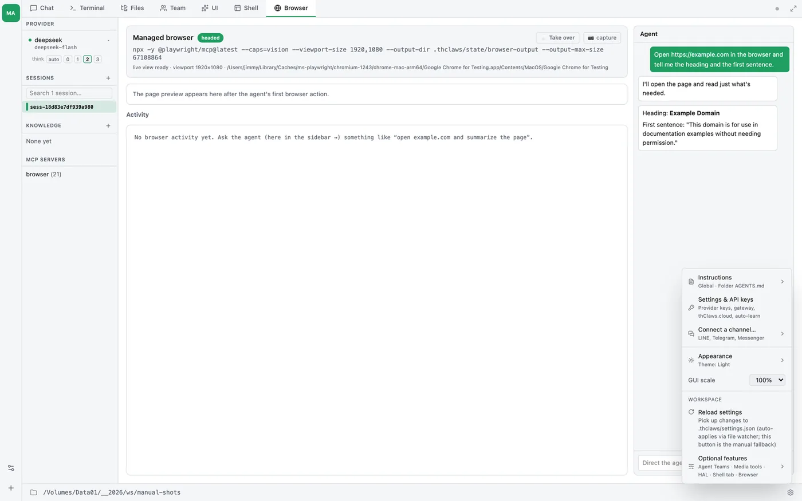
Task: Open the sliders settings icon in sidebar
Action: tap(11, 468)
